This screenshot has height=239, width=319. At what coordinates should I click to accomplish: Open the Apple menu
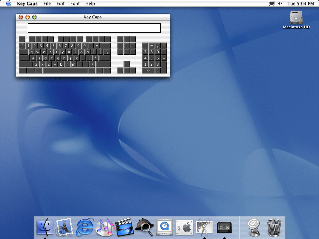8,3
